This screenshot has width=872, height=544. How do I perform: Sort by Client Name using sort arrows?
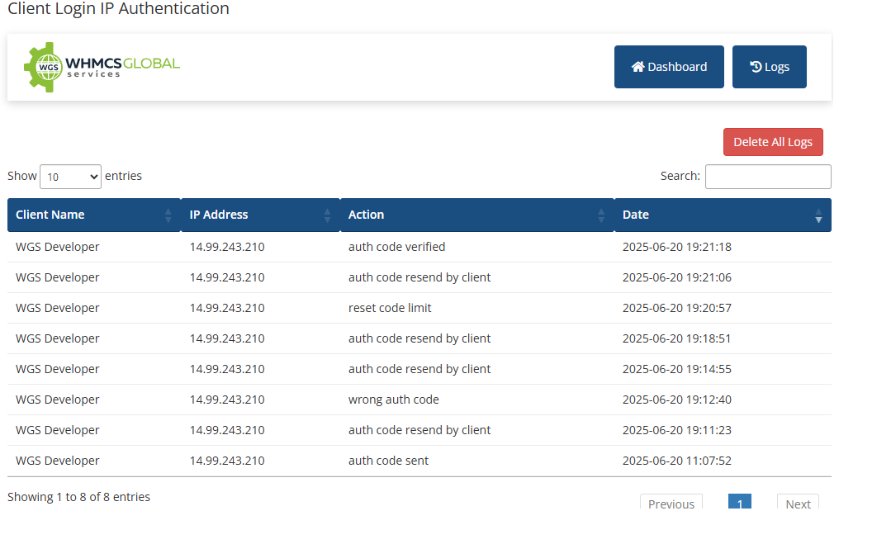(168, 215)
